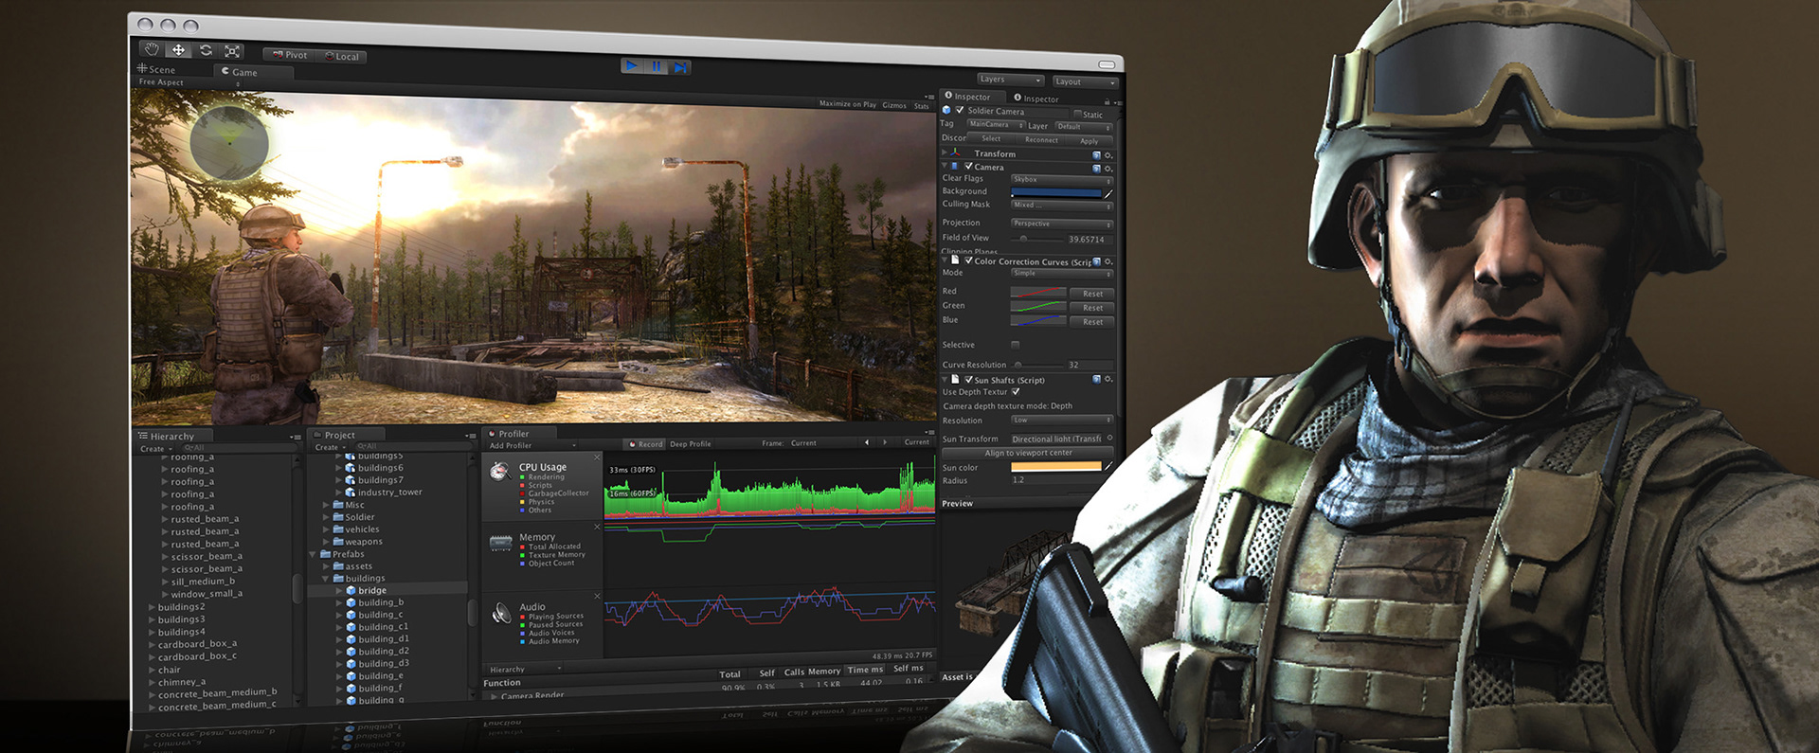This screenshot has width=1819, height=753.
Task: Click the Field of View slider
Action: 1036,238
